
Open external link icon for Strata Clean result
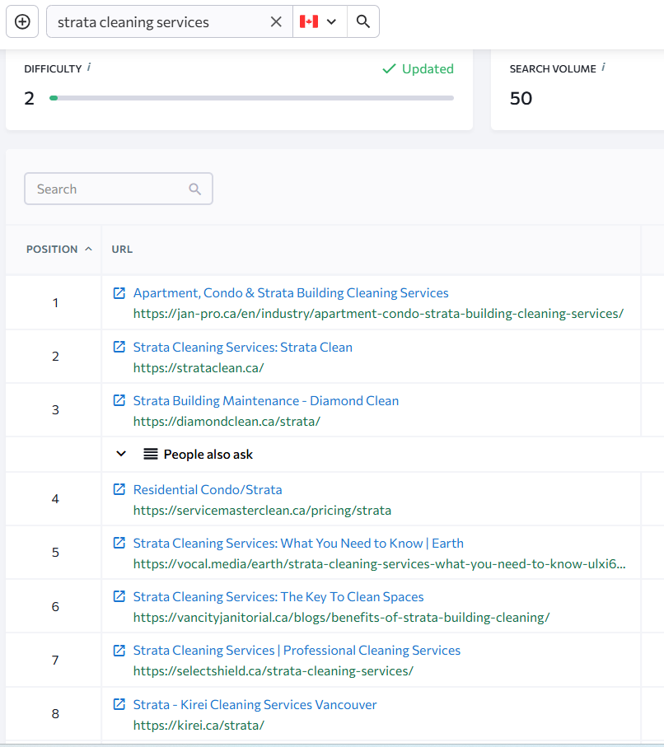click(x=119, y=347)
